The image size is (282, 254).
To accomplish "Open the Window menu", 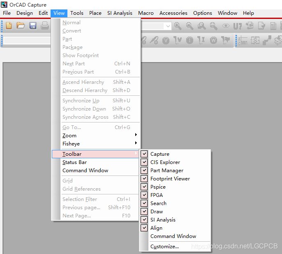I will tap(227, 13).
